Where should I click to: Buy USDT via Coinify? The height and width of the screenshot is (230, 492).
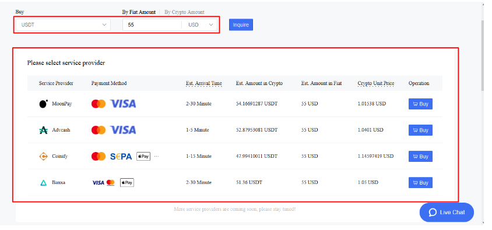[x=420, y=157]
